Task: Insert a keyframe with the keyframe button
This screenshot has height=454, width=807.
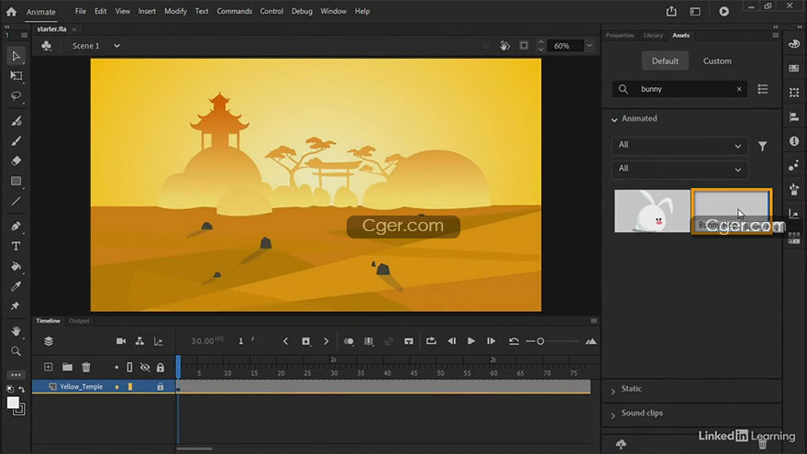Action: click(305, 341)
